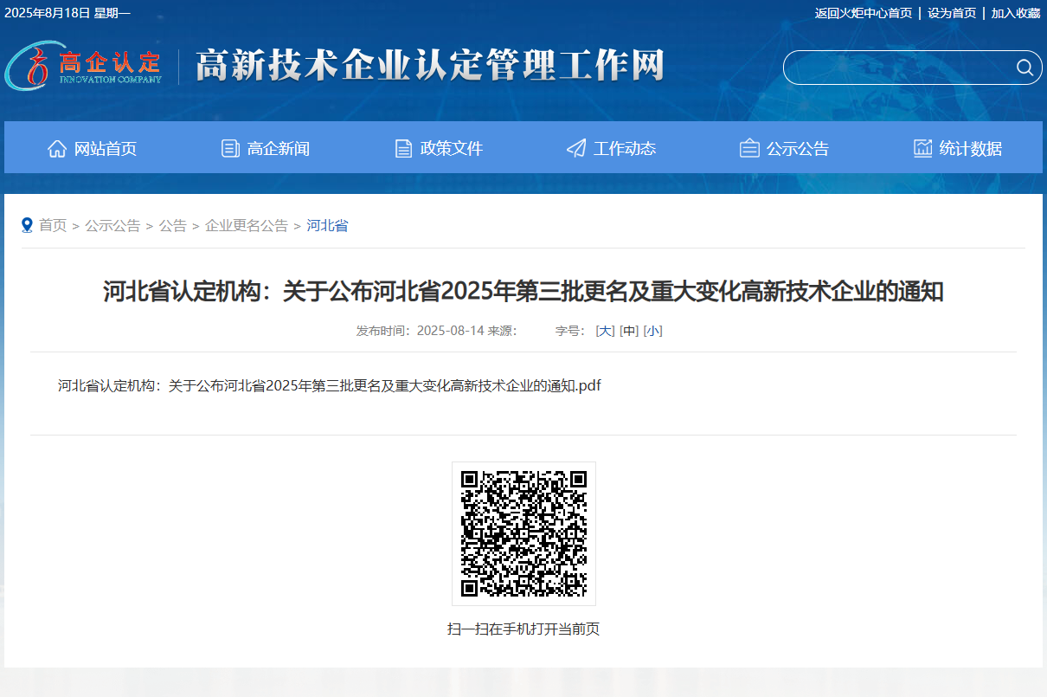Go to 企业更名公告 in breadcrumb
The width and height of the screenshot is (1047, 697).
247,225
